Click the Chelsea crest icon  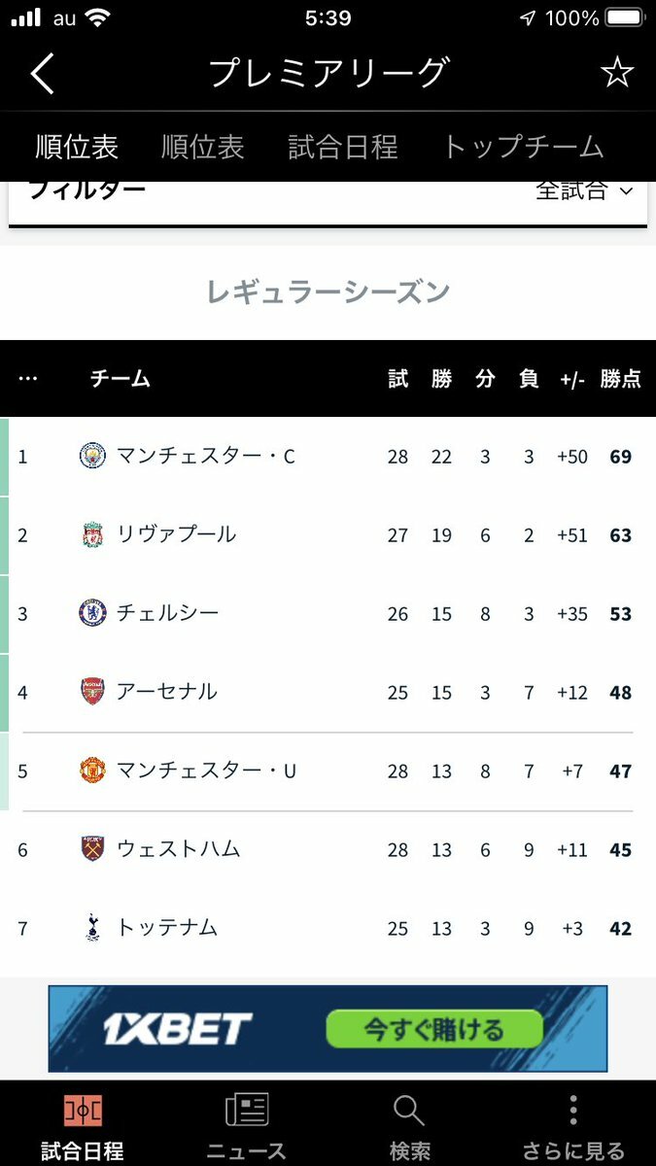92,613
